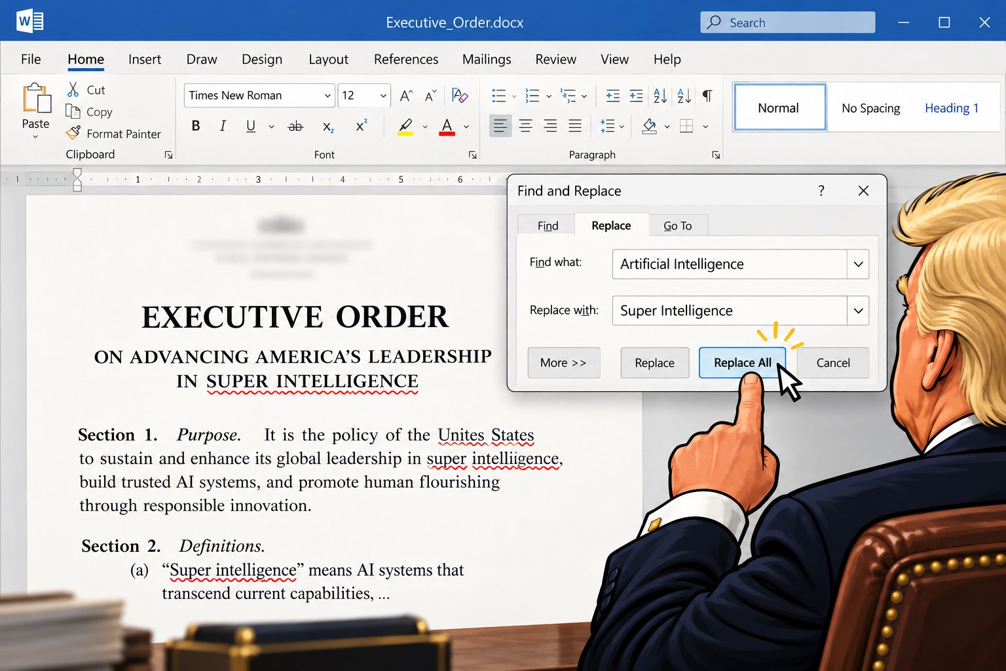The height and width of the screenshot is (671, 1006).
Task: Expand the Replace with dropdown arrow
Action: [858, 311]
